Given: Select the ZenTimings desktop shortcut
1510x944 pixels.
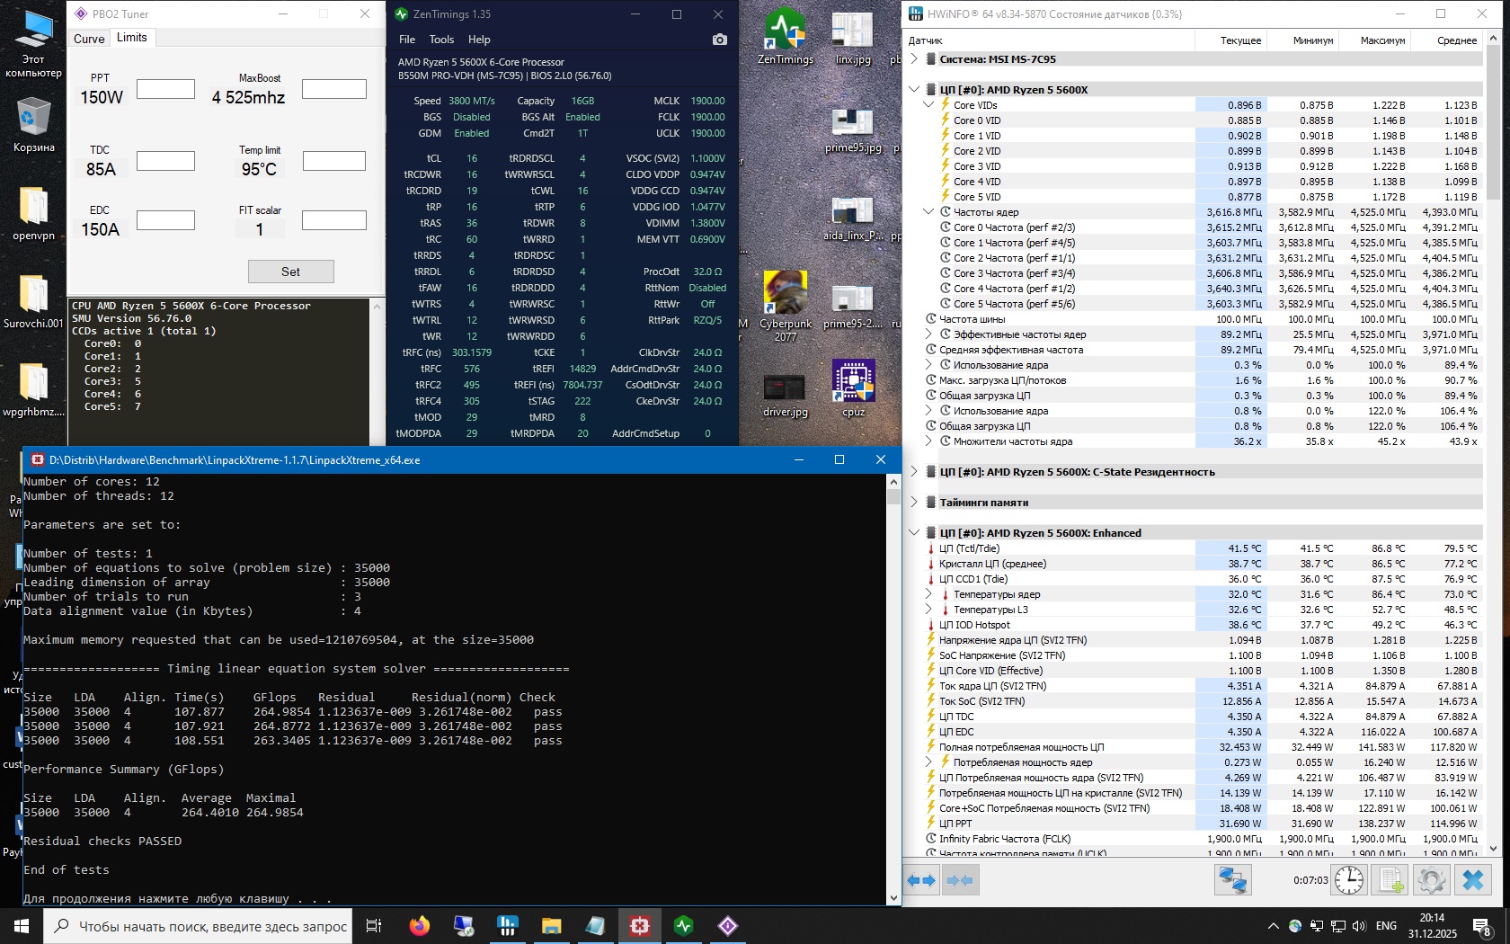Looking at the screenshot, I should (x=786, y=36).
